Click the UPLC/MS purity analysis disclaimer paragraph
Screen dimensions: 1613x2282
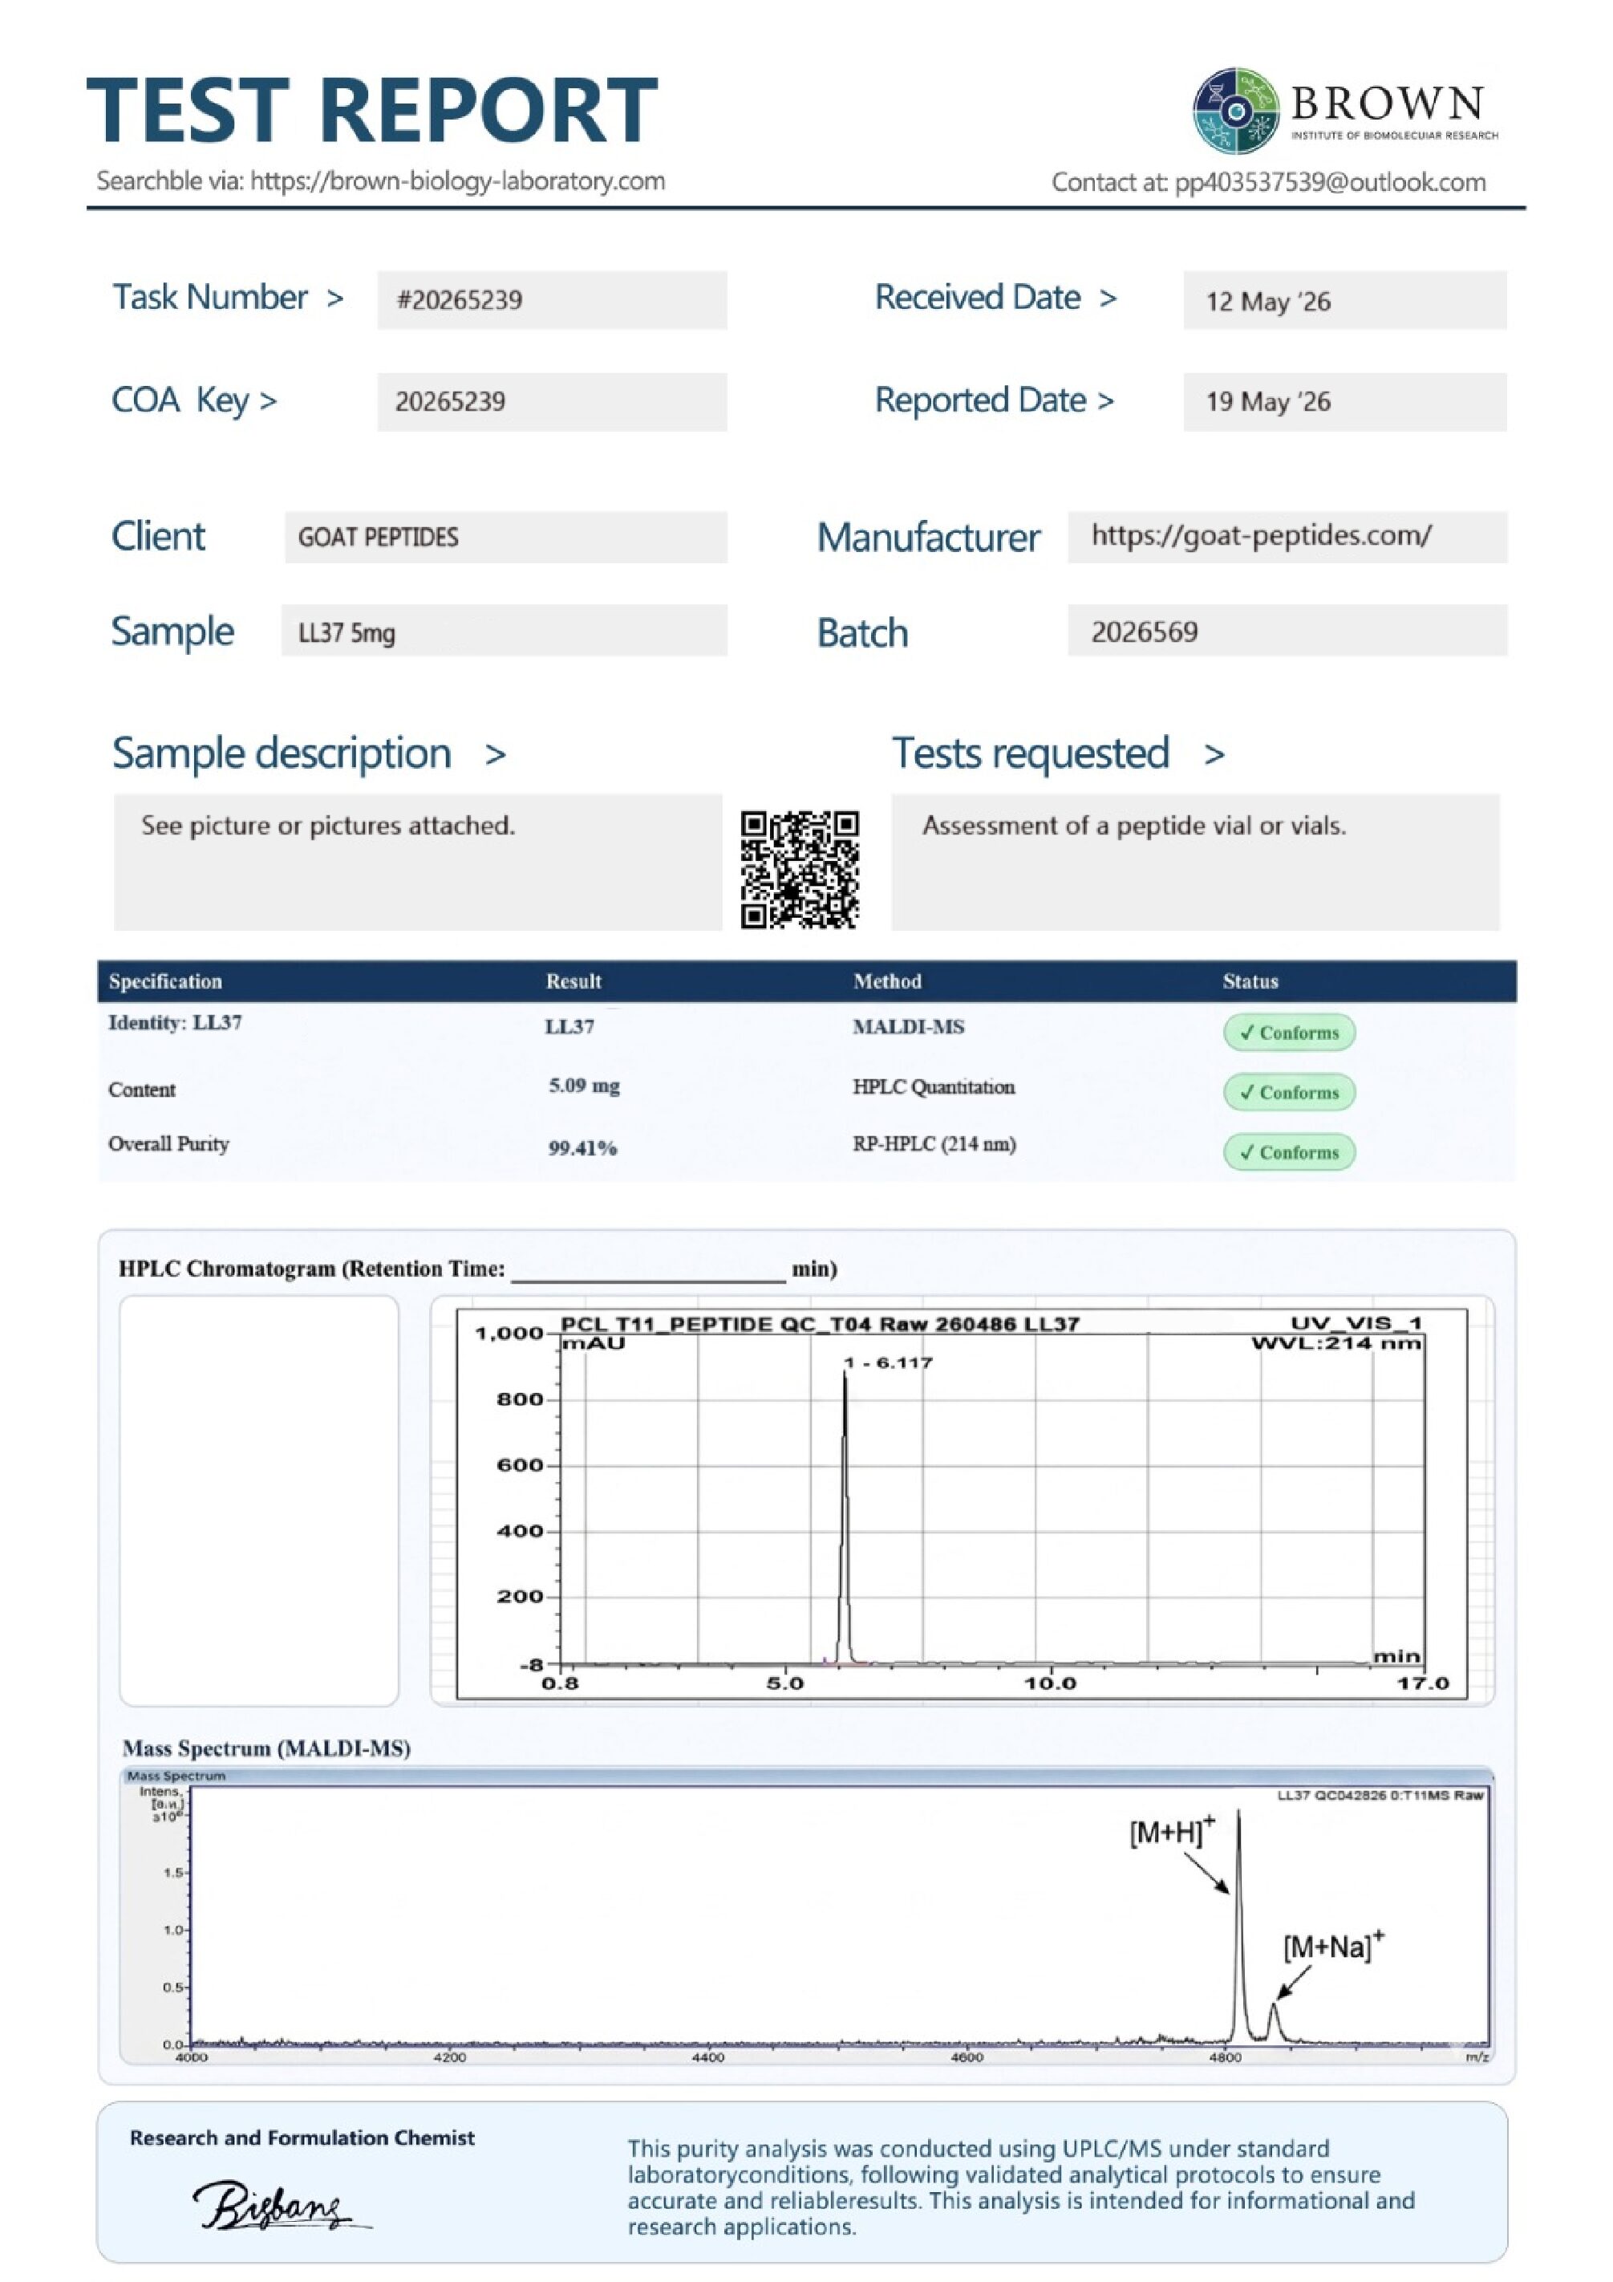pyautogui.click(x=1021, y=2187)
